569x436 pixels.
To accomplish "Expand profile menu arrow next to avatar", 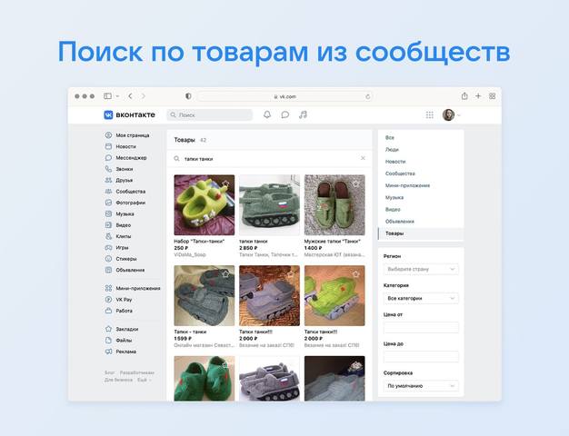I will click(x=459, y=115).
